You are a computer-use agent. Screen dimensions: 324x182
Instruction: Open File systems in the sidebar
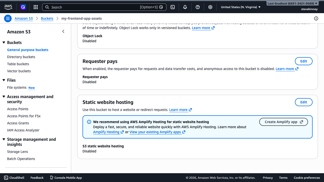17,87
